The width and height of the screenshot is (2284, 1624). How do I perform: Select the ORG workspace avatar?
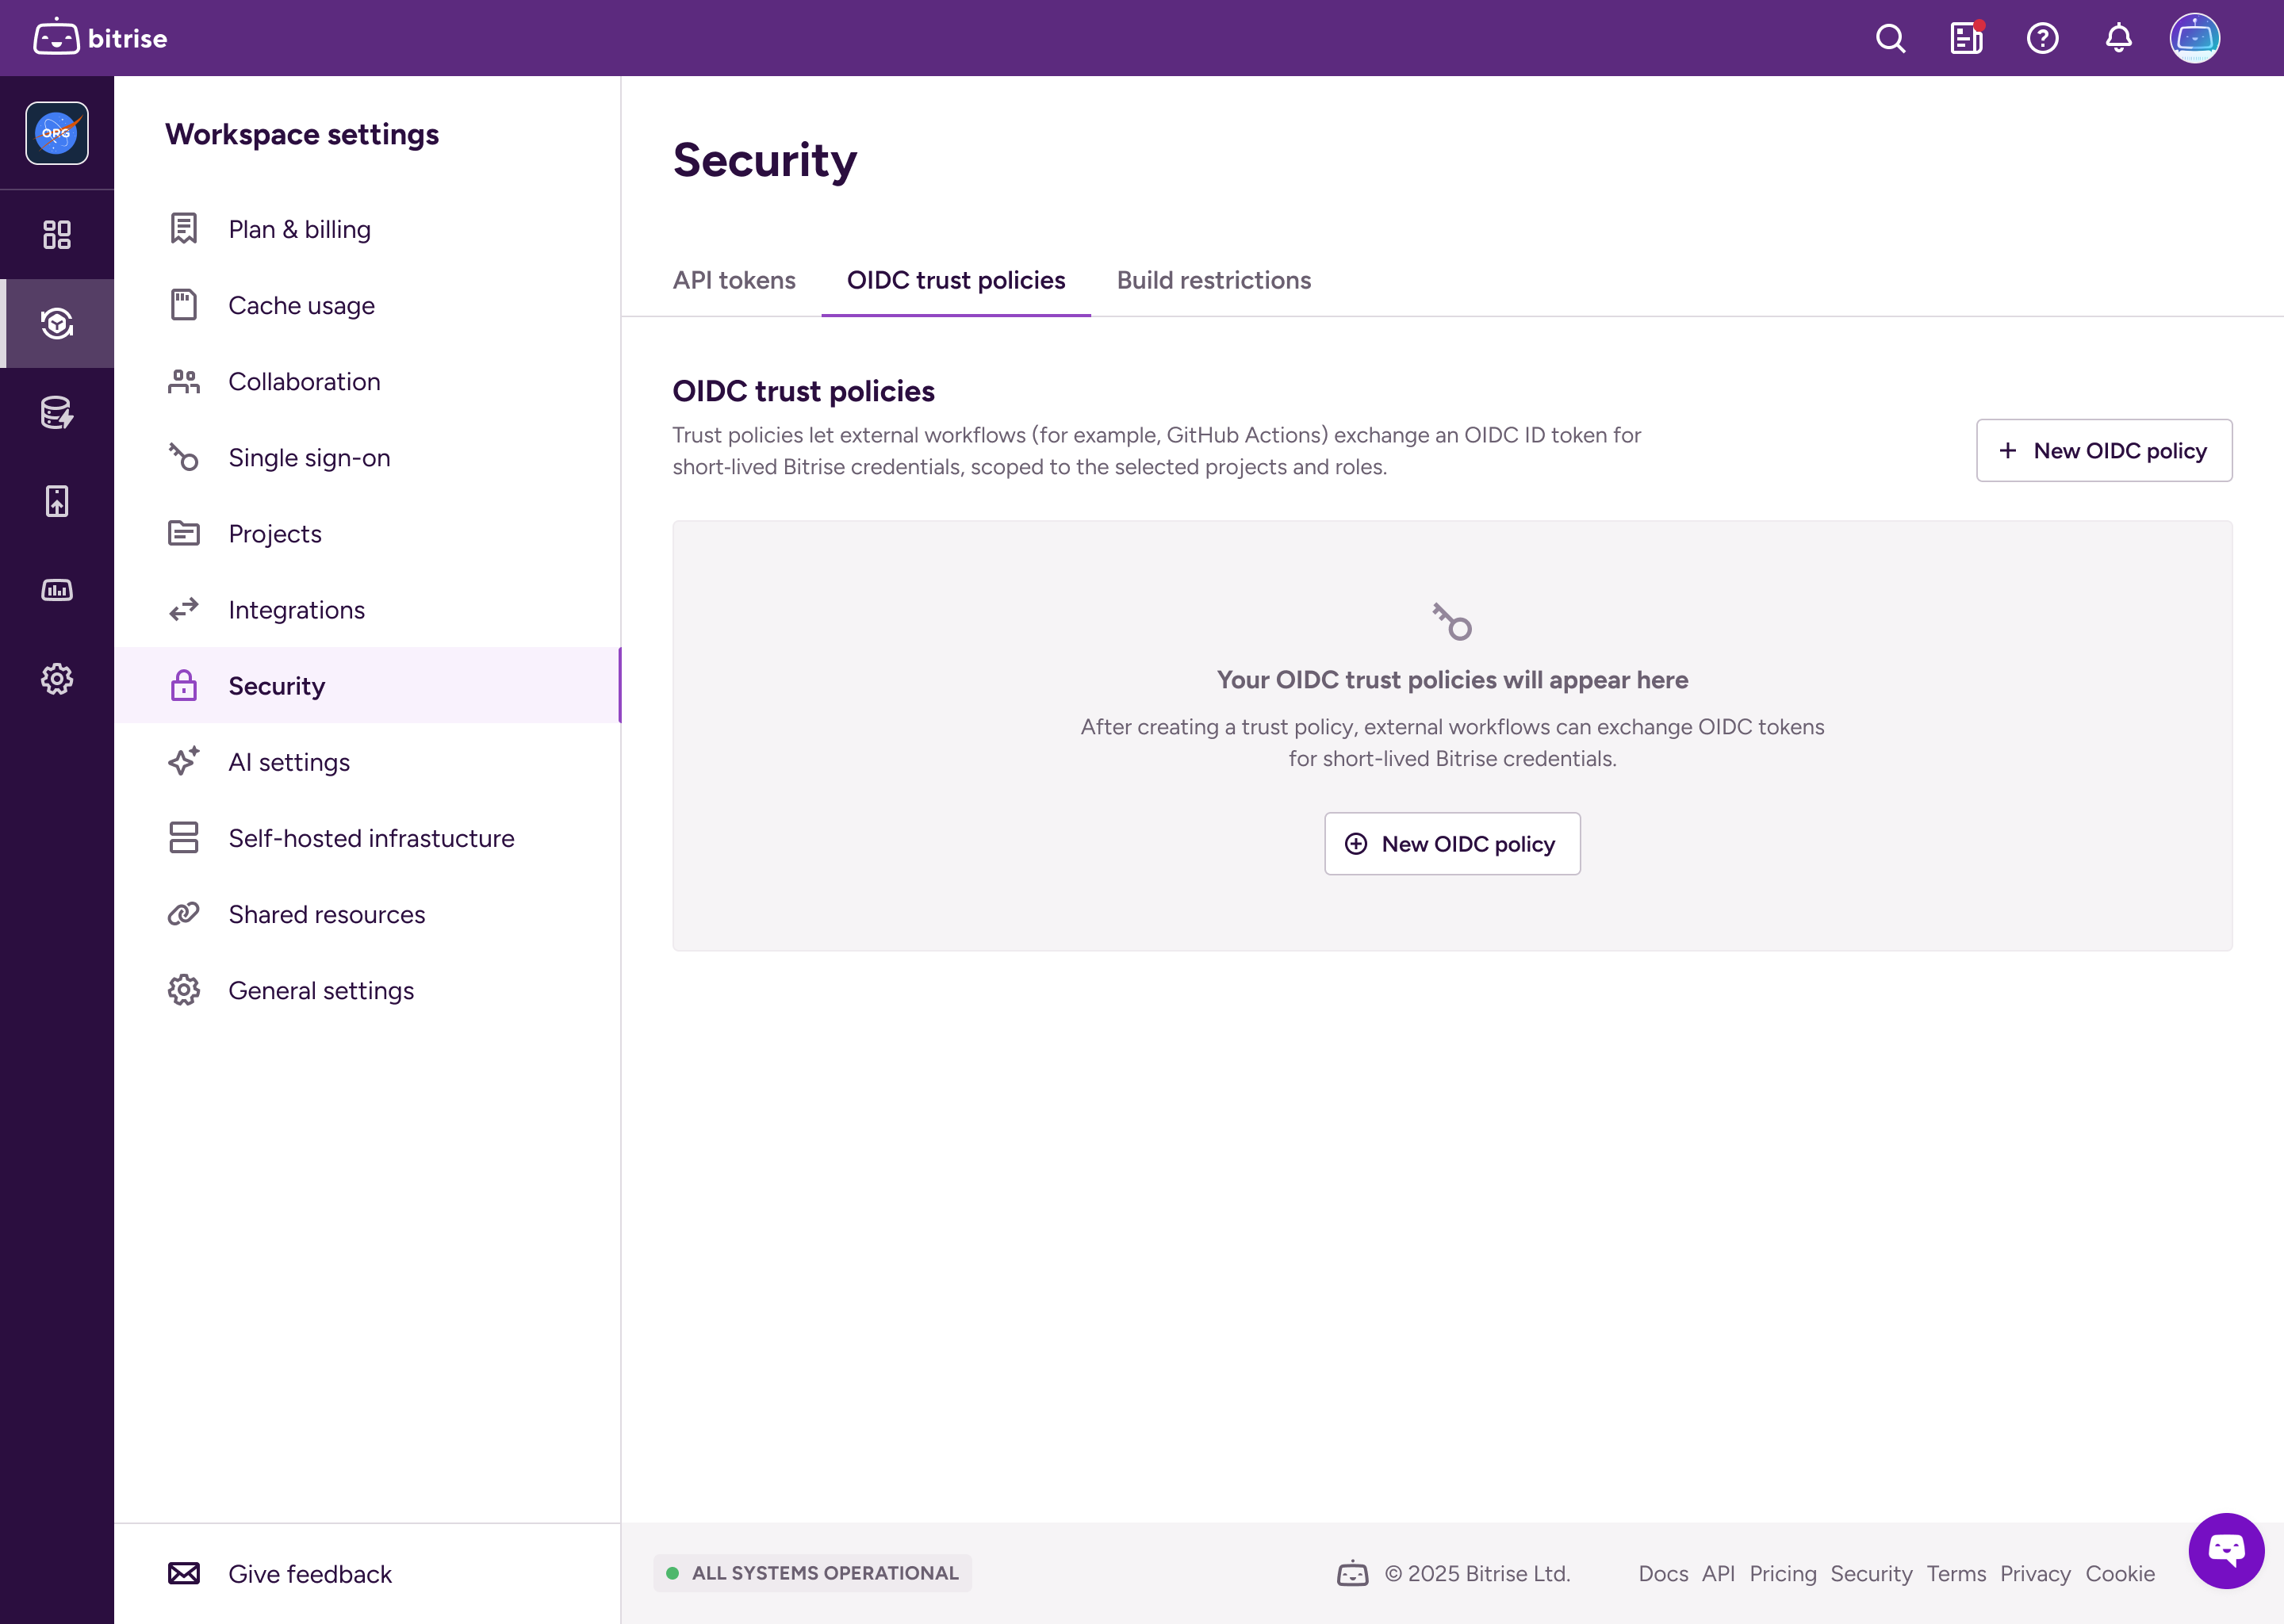click(x=57, y=133)
